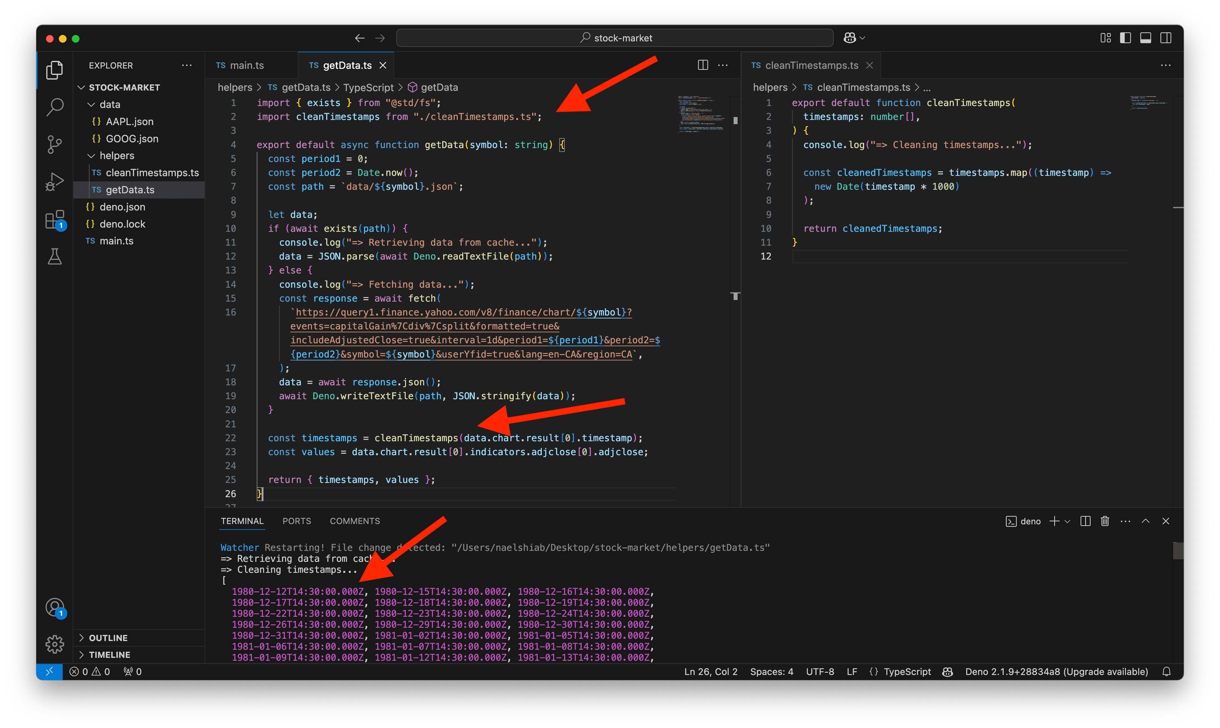Image resolution: width=1220 pixels, height=728 pixels.
Task: Open Manage gear settings menu
Action: point(54,644)
